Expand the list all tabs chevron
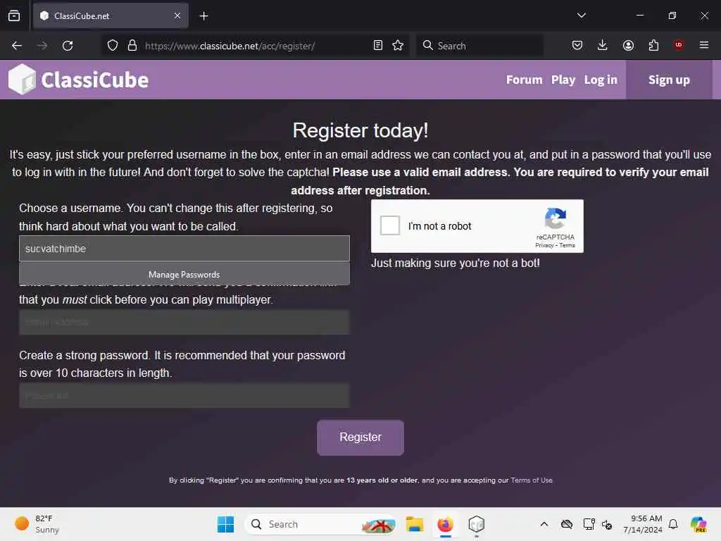 pos(581,15)
